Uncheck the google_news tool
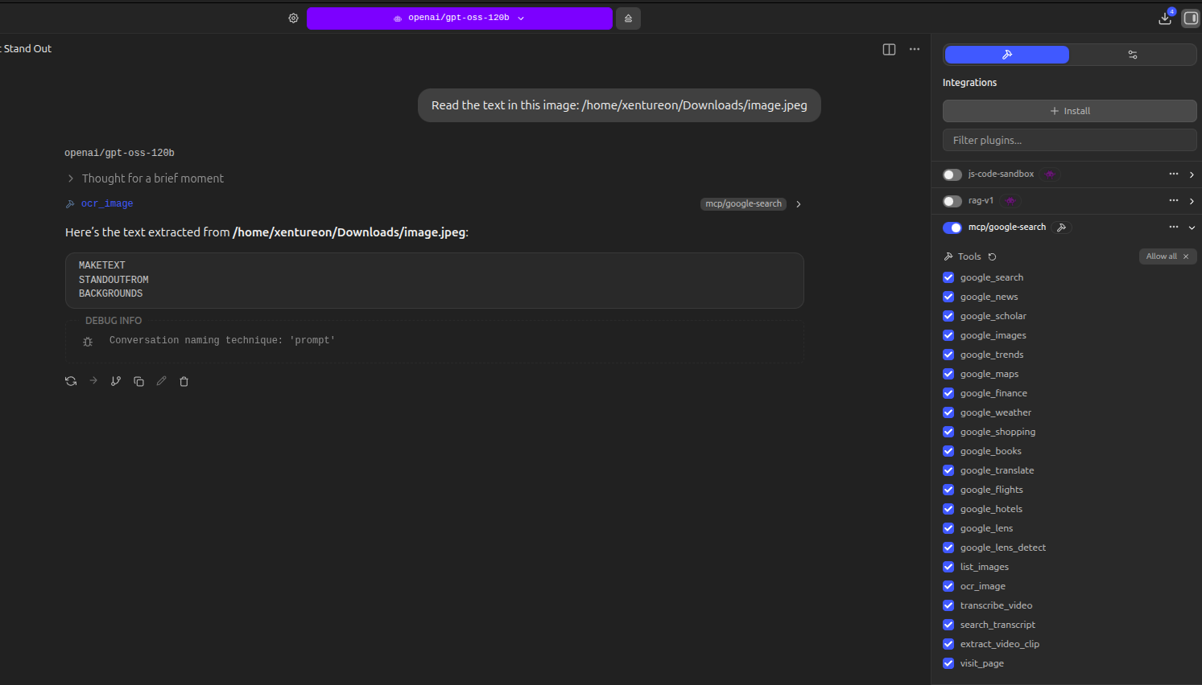Screen dimensions: 1202x685 coord(948,297)
